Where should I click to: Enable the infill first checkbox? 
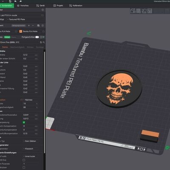[x=24, y=160]
